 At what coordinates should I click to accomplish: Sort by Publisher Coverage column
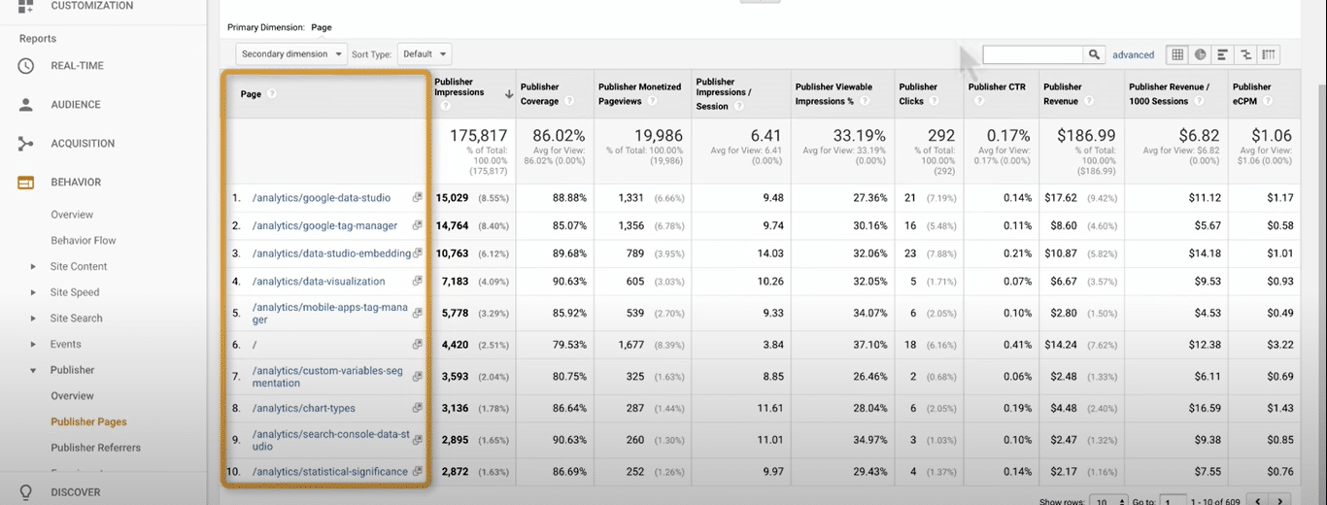point(539,93)
